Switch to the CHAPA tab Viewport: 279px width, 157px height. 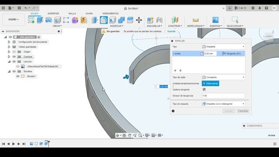click(89, 14)
